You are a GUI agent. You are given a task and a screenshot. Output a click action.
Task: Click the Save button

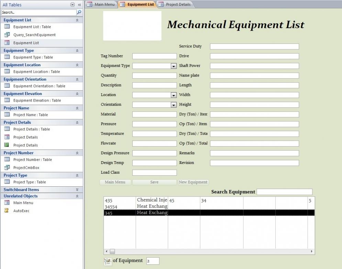point(154,182)
